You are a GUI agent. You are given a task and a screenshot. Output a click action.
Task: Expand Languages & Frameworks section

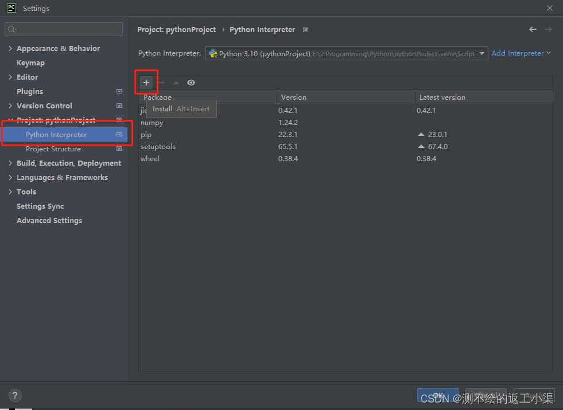tap(10, 178)
